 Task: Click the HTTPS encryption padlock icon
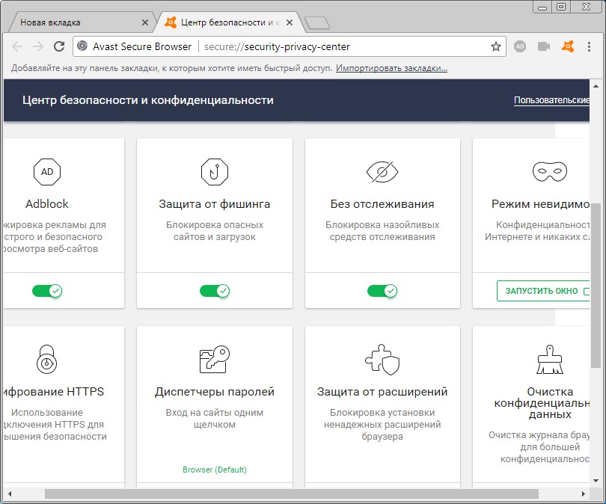[47, 359]
